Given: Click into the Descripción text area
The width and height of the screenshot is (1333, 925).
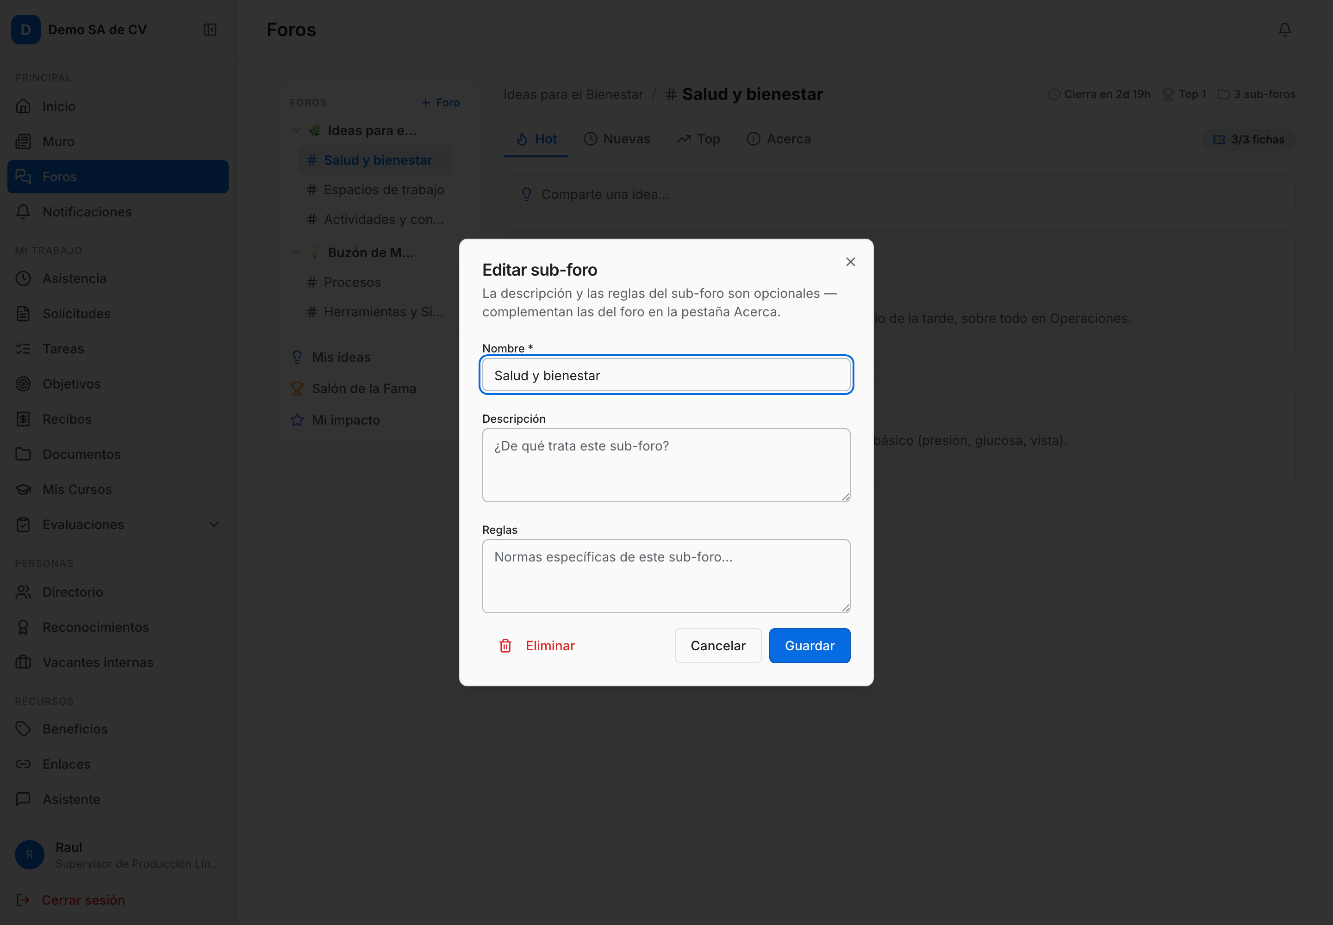Looking at the screenshot, I should (x=666, y=465).
